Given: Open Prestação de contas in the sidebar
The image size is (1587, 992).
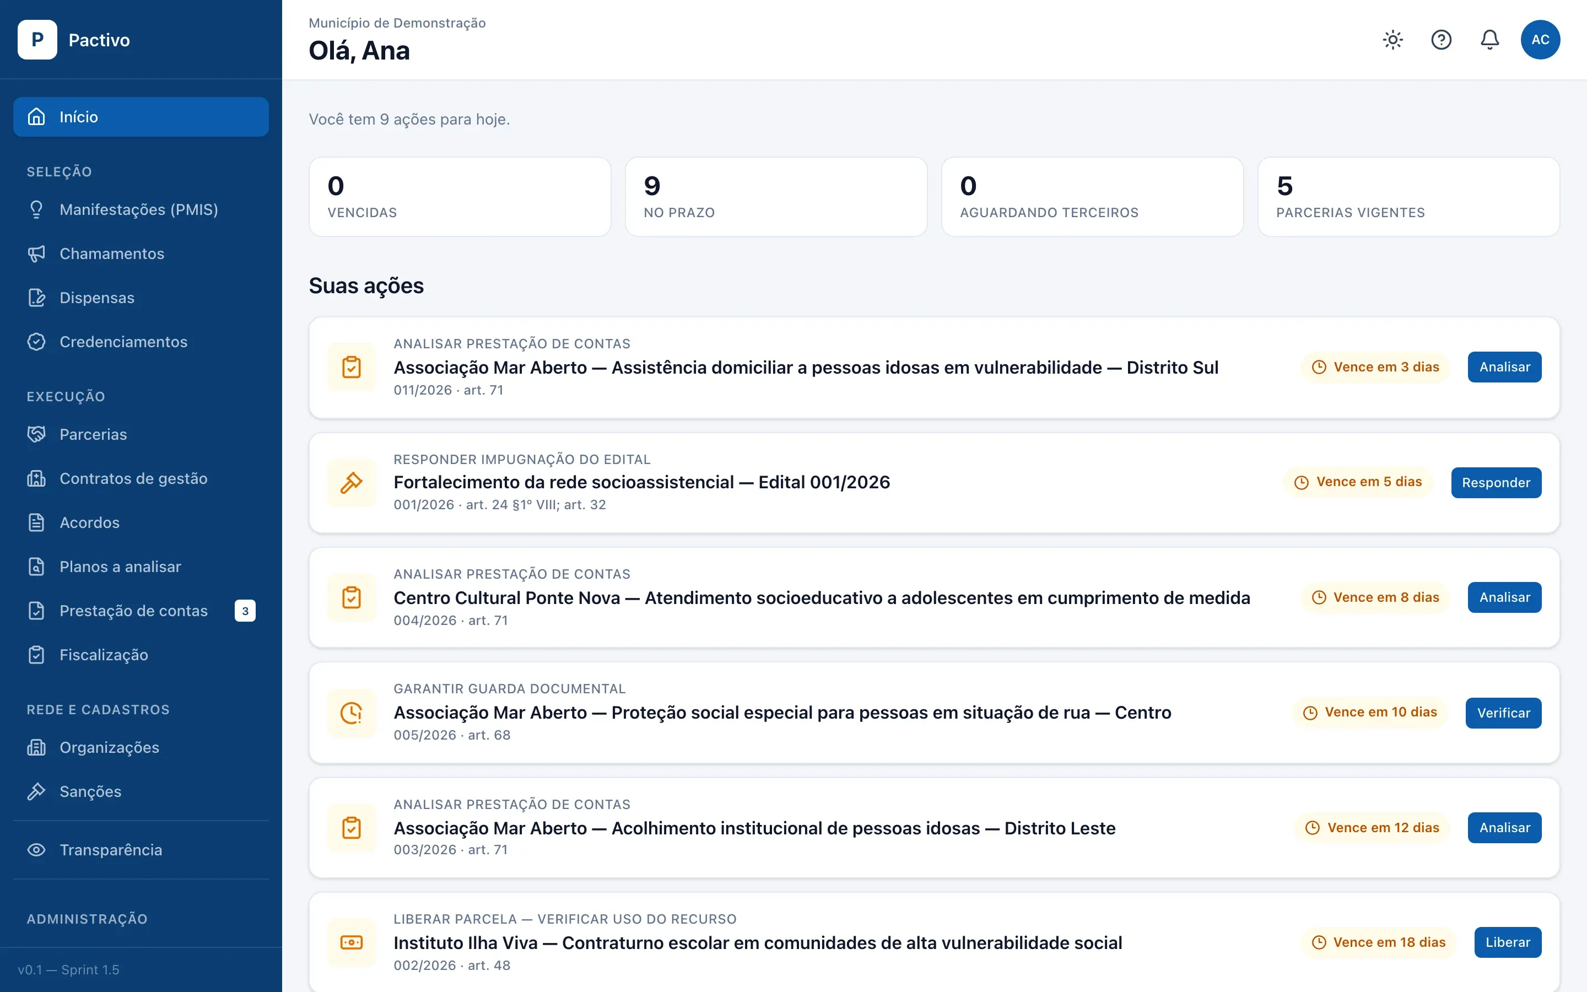Looking at the screenshot, I should (x=141, y=611).
